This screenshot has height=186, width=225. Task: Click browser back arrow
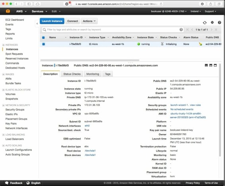pos(16,4)
